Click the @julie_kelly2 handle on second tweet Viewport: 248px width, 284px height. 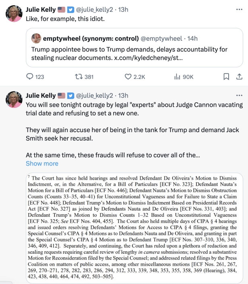(x=95, y=95)
